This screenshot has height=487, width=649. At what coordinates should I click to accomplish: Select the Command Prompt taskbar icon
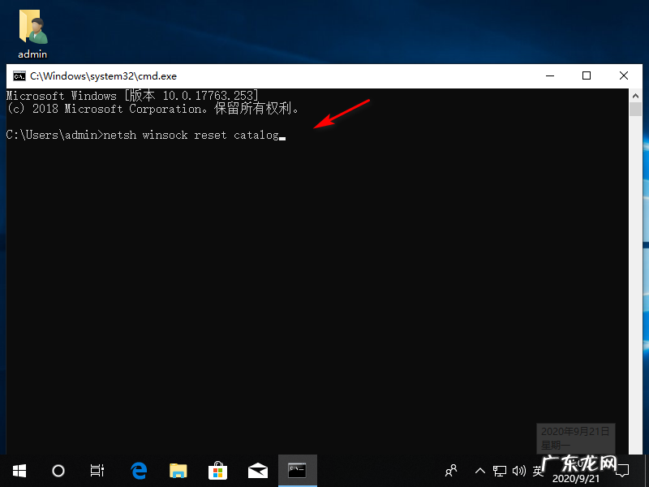[x=297, y=471]
